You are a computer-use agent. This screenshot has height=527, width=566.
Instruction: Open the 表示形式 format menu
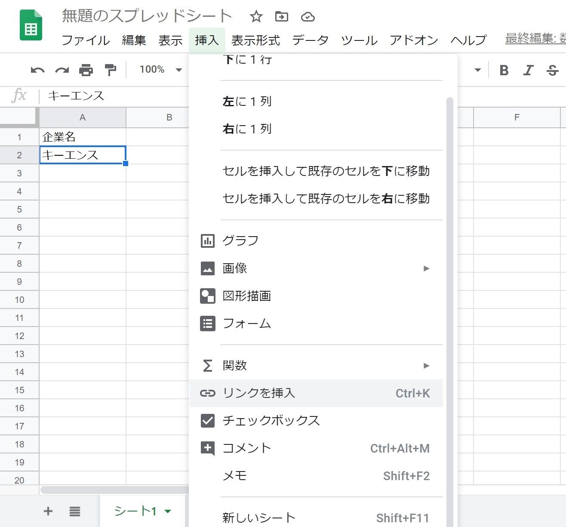point(255,40)
